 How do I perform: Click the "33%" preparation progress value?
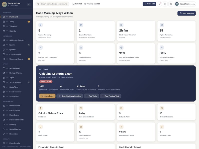(x=42, y=86)
